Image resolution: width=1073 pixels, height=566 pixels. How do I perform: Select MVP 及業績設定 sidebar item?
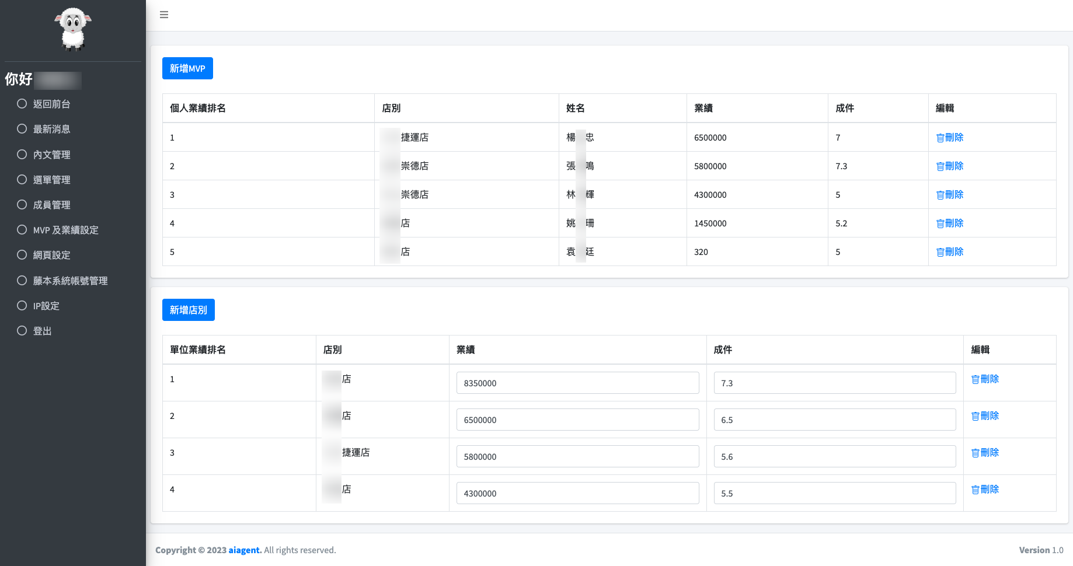click(65, 230)
